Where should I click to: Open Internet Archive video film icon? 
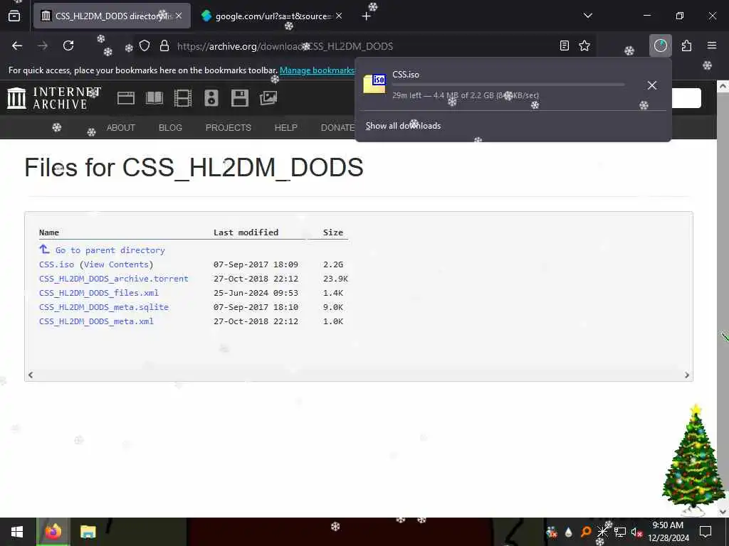click(x=183, y=98)
